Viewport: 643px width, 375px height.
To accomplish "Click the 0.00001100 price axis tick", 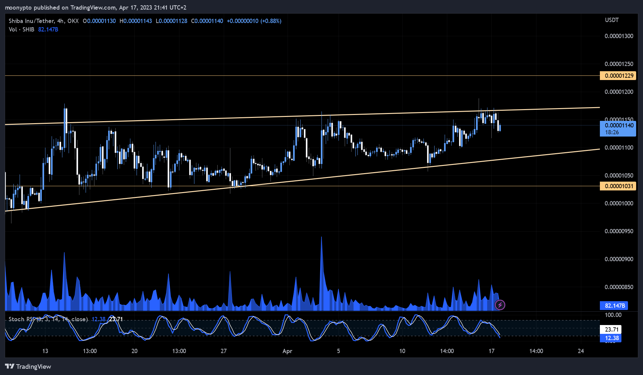I will tap(619, 148).
